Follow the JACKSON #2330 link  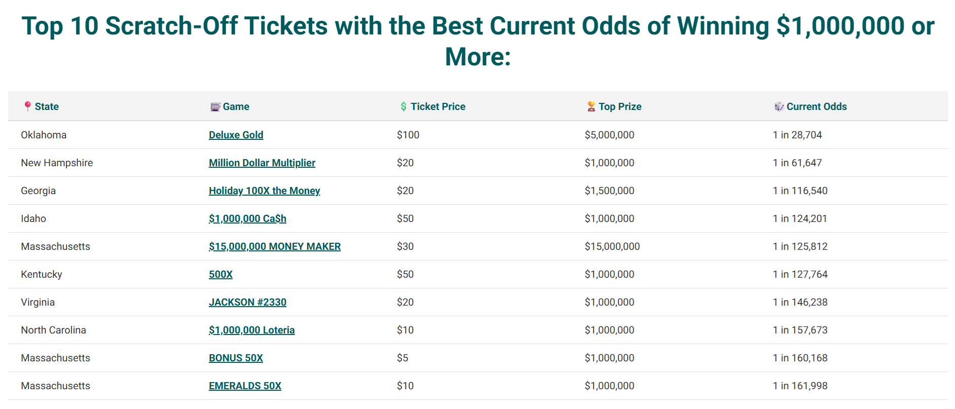pyautogui.click(x=248, y=302)
